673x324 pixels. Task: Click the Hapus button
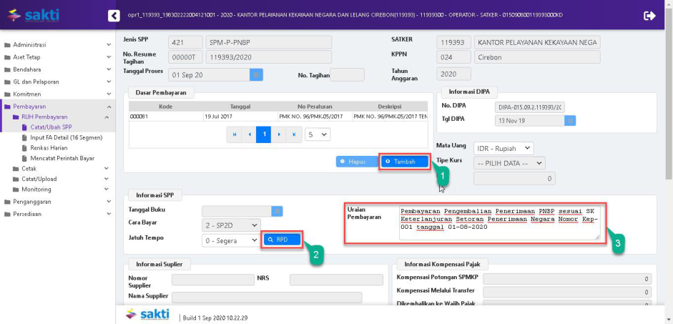[357, 162]
